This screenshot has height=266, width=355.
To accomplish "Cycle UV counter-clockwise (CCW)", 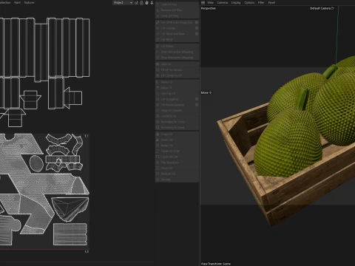I will point(177,151).
